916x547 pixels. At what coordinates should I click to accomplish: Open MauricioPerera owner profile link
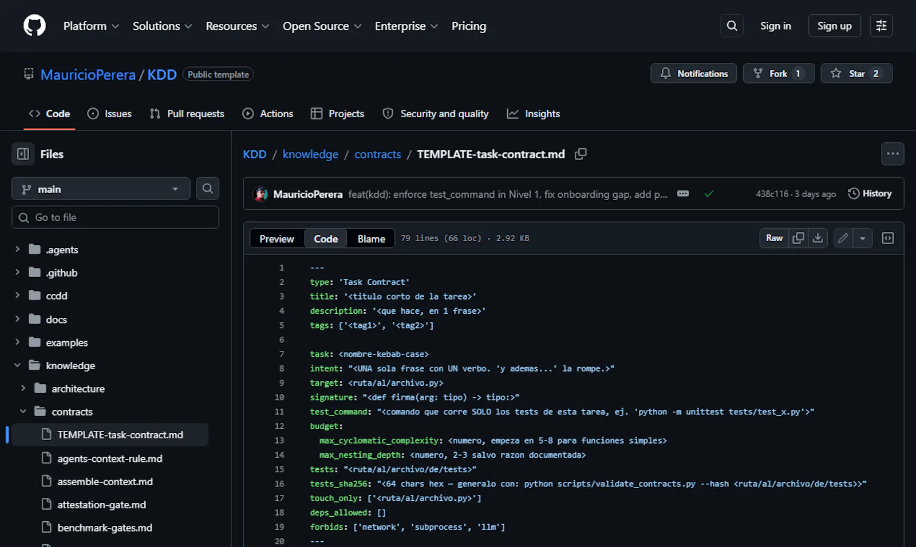tap(88, 74)
